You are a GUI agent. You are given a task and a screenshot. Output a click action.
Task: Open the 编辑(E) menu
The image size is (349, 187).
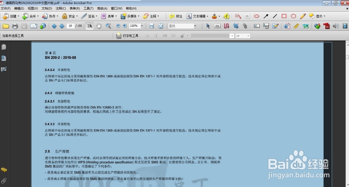point(19,8)
